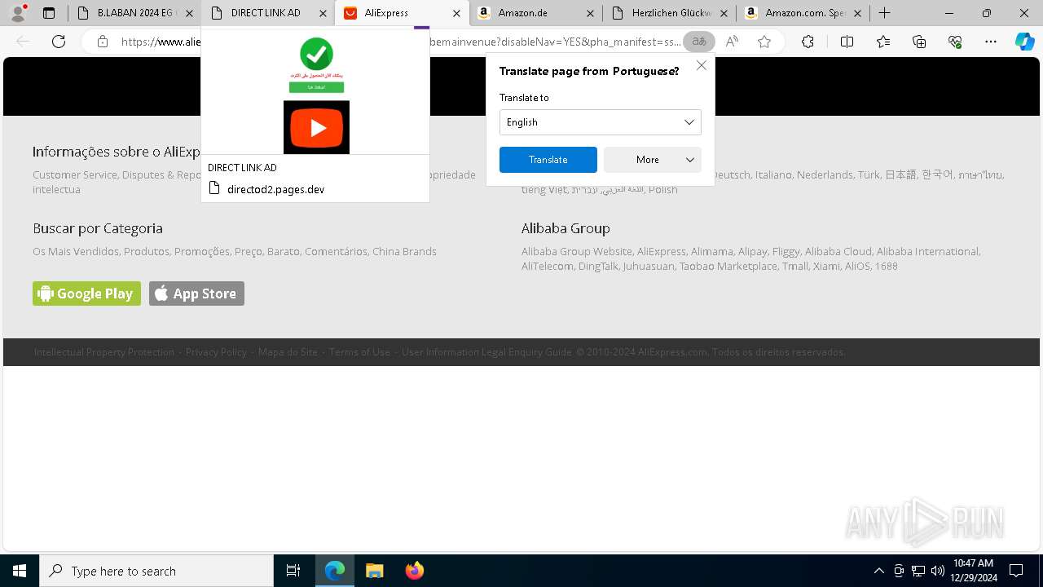This screenshot has width=1043, height=587.
Task: Open File Explorer from taskbar
Action: pyautogui.click(x=374, y=571)
